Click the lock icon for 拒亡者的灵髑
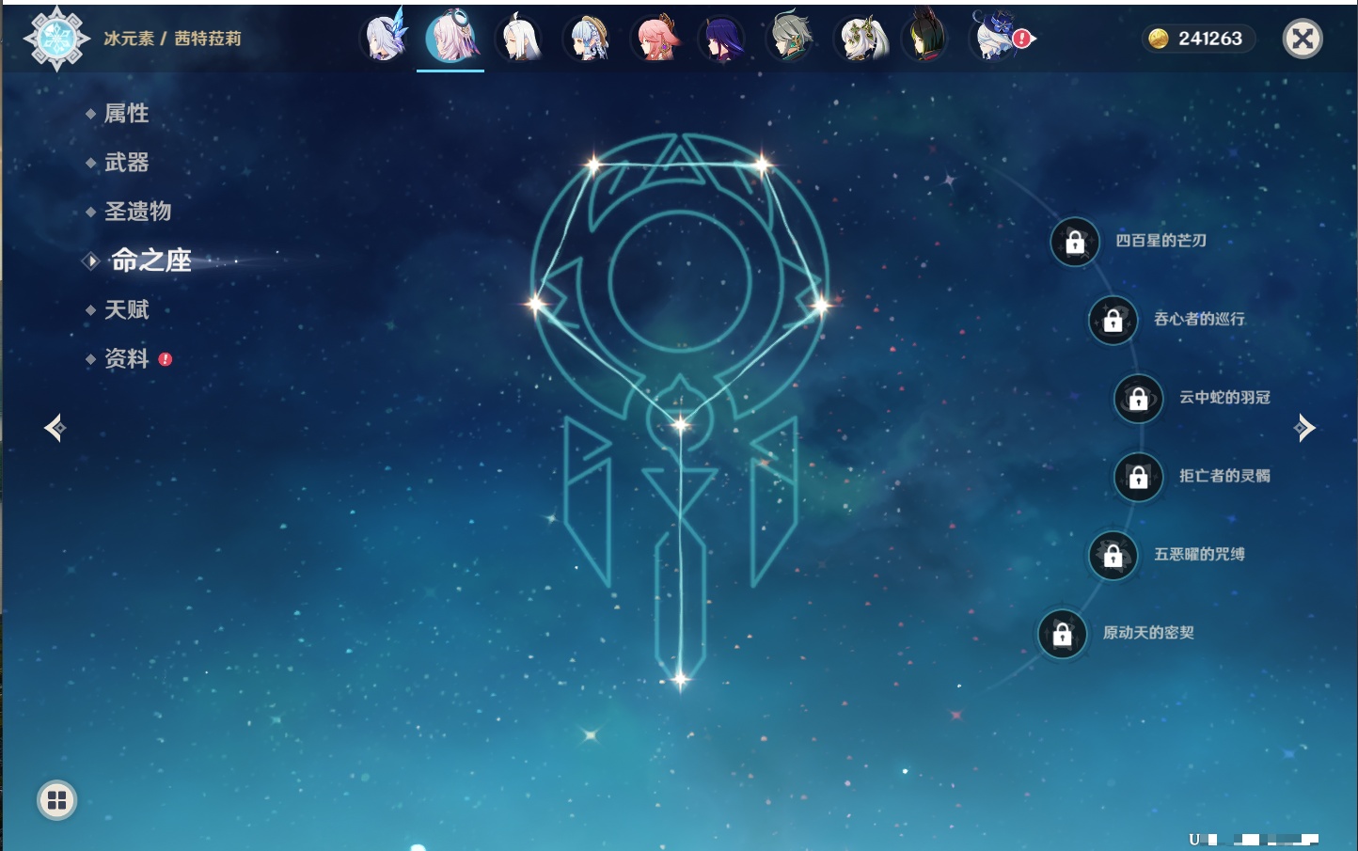This screenshot has width=1358, height=851. (x=1139, y=477)
